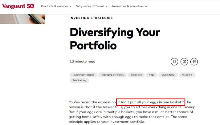Click the Vanguard 50 logo
220x125 pixels.
pyautogui.click(x=18, y=6)
